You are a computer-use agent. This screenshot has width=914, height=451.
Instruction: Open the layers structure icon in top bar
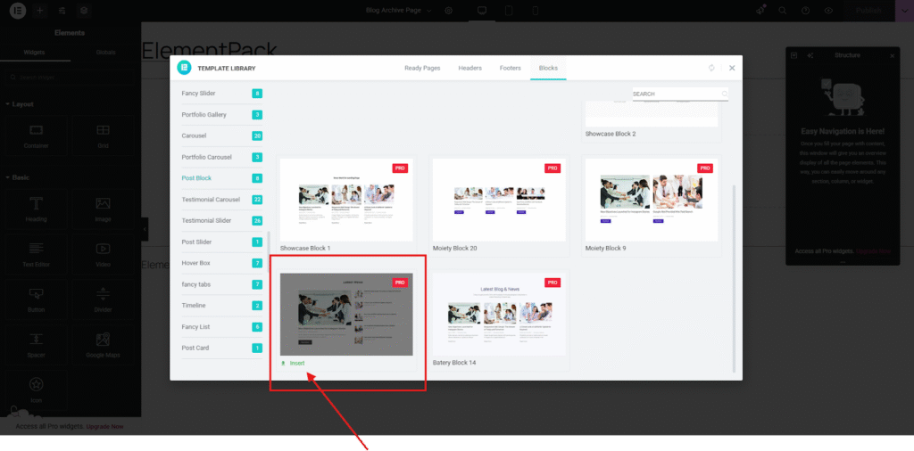(85, 11)
